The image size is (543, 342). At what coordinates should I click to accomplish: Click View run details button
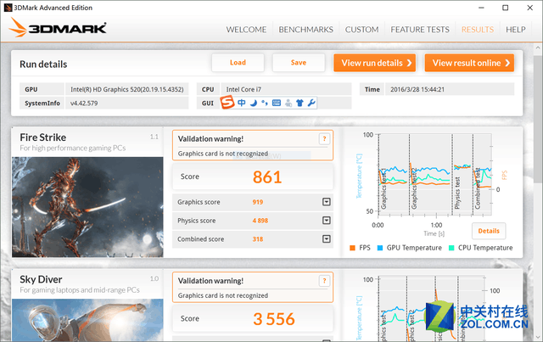375,63
